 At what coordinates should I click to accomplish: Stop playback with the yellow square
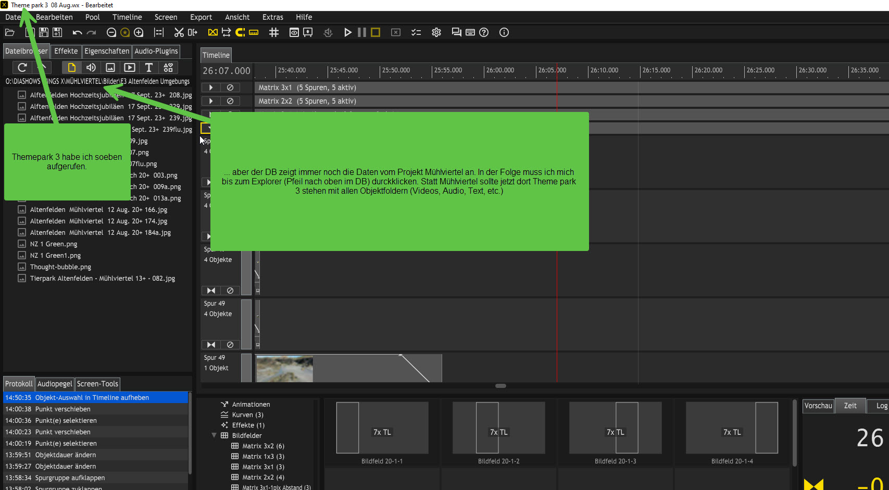click(x=375, y=32)
